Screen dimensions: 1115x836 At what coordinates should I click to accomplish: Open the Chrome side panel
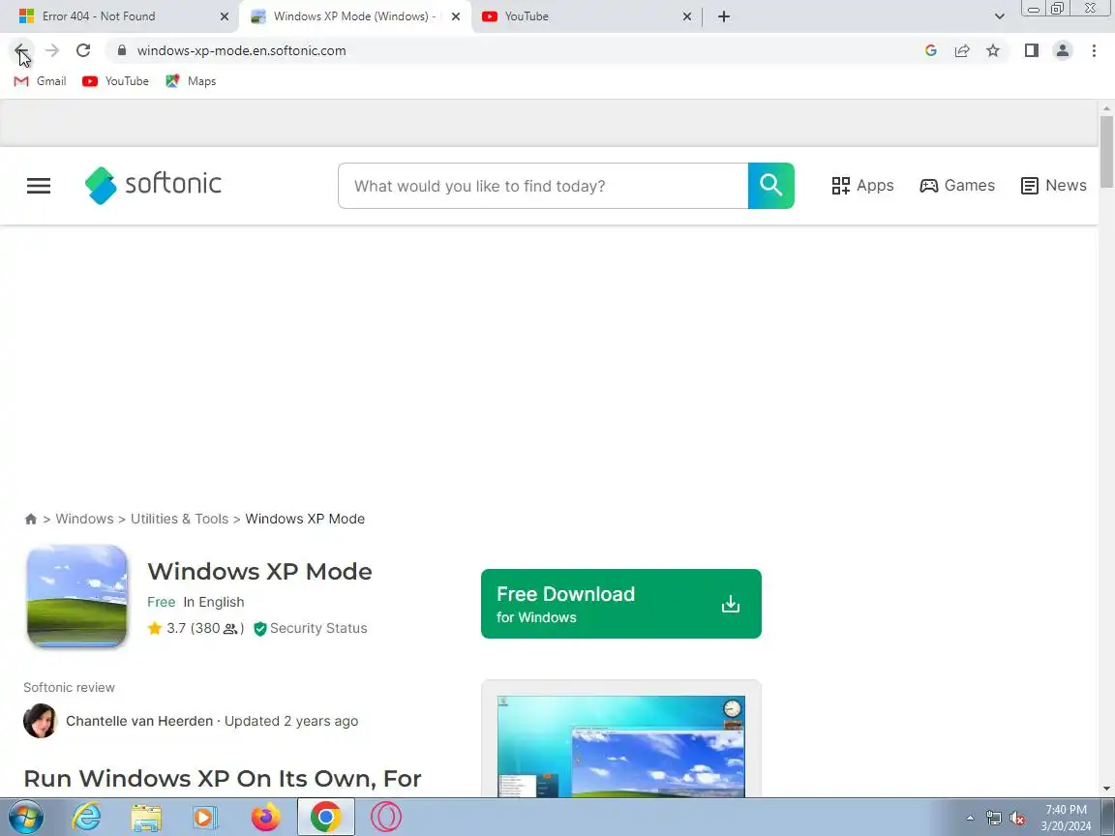tap(1031, 50)
